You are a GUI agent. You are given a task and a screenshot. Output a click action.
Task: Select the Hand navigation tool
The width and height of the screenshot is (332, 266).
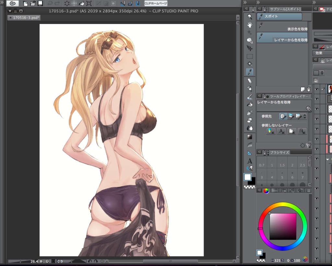(x=250, y=25)
